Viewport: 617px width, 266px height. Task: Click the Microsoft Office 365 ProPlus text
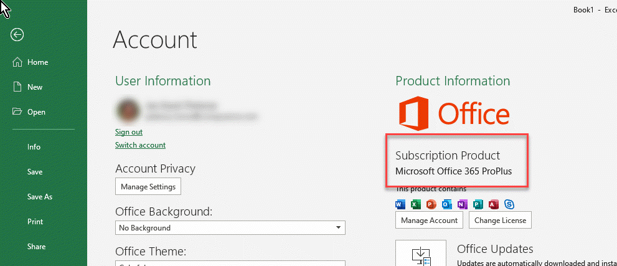coord(453,171)
